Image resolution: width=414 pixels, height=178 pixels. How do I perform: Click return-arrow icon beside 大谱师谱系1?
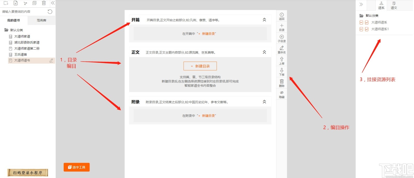367,29
